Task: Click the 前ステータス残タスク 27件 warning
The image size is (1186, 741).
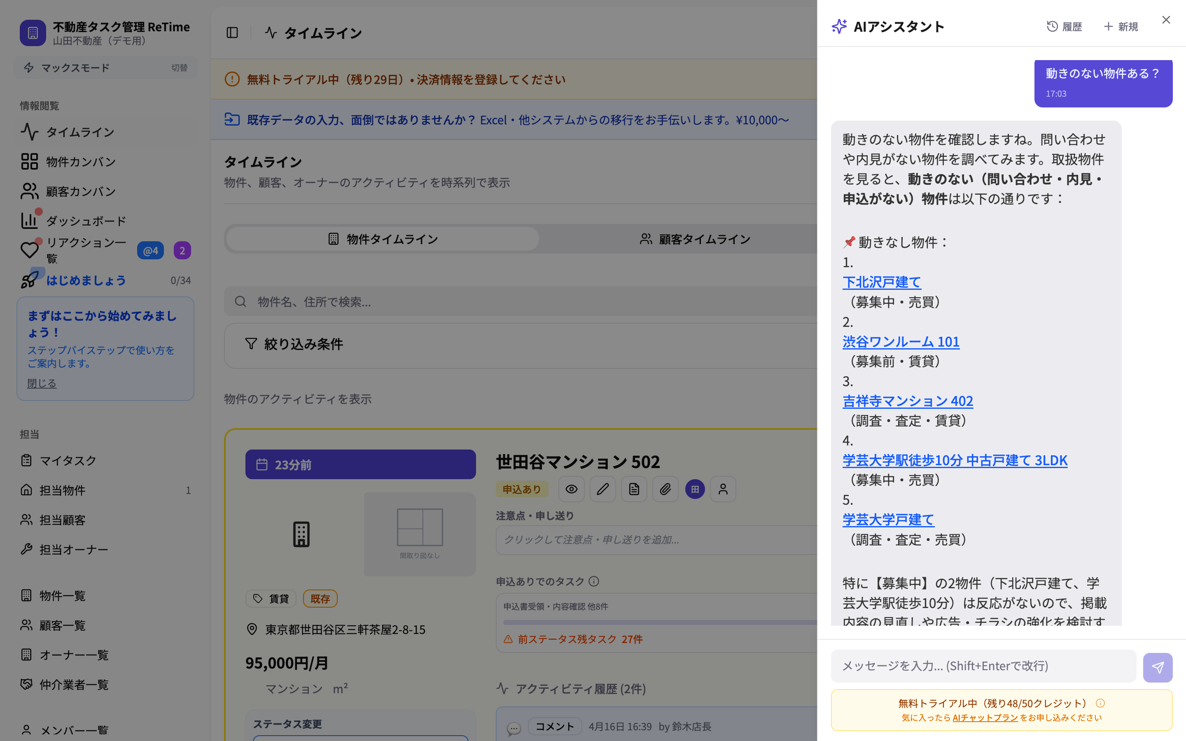Action: (x=573, y=639)
